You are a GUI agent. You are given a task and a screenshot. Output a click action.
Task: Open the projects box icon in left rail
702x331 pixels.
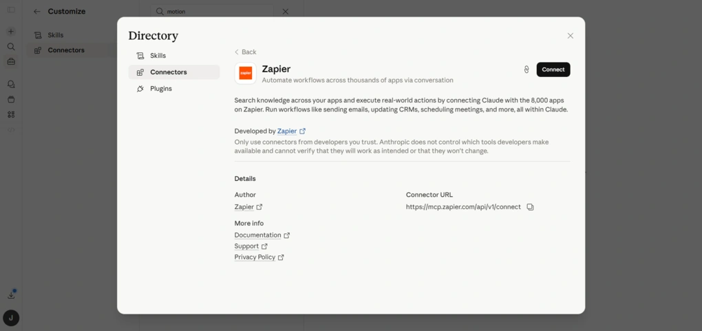pyautogui.click(x=11, y=99)
